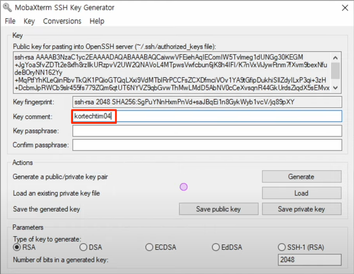Click the MobaXterm key icon in title bar
Image resolution: width=354 pixels, height=274 pixels.
[x=7, y=8]
